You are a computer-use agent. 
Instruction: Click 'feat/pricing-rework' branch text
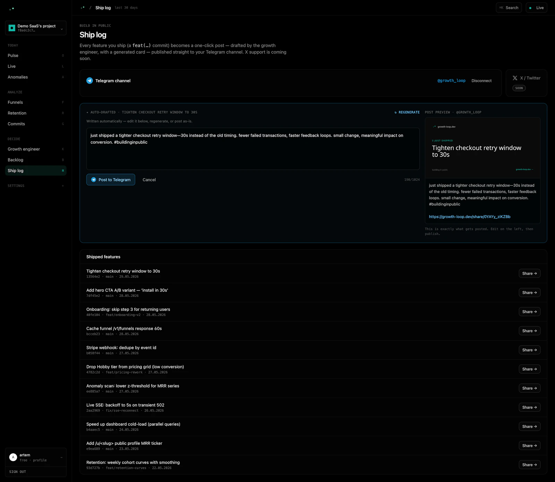pos(124,372)
